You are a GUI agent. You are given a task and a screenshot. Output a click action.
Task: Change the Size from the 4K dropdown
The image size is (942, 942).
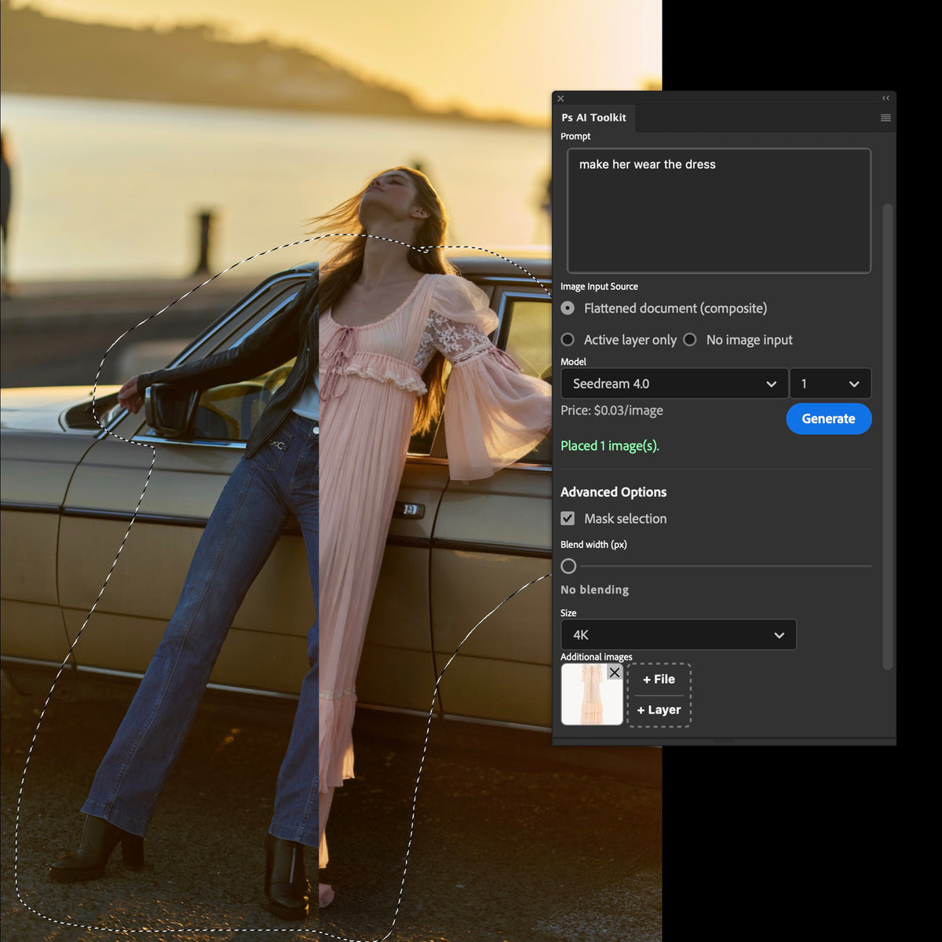[677, 634]
